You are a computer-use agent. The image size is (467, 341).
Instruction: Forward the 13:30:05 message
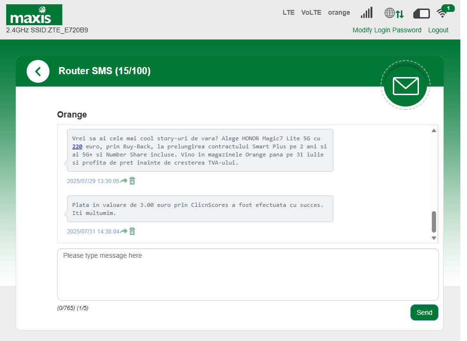pyautogui.click(x=124, y=181)
